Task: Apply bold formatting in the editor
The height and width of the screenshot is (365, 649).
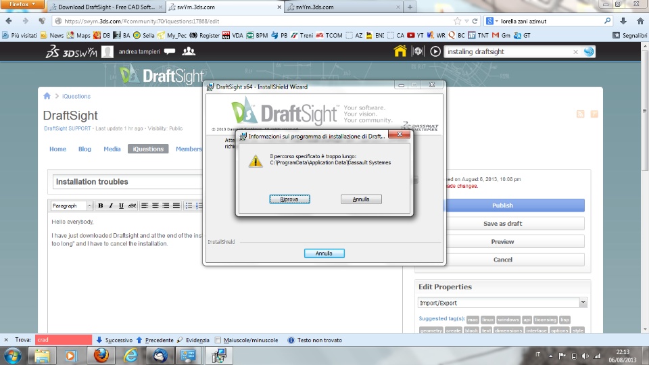Action: 100,205
